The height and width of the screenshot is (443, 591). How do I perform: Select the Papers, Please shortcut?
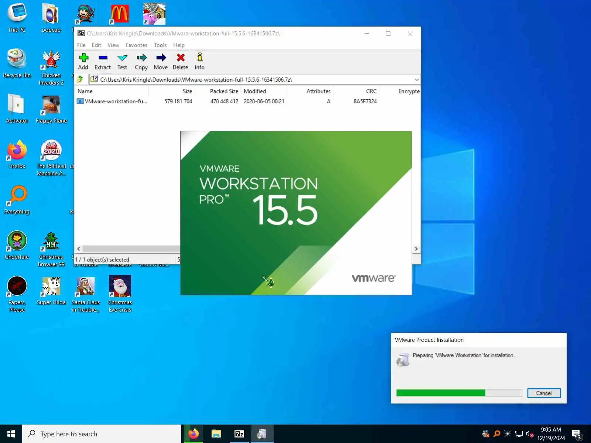17,294
